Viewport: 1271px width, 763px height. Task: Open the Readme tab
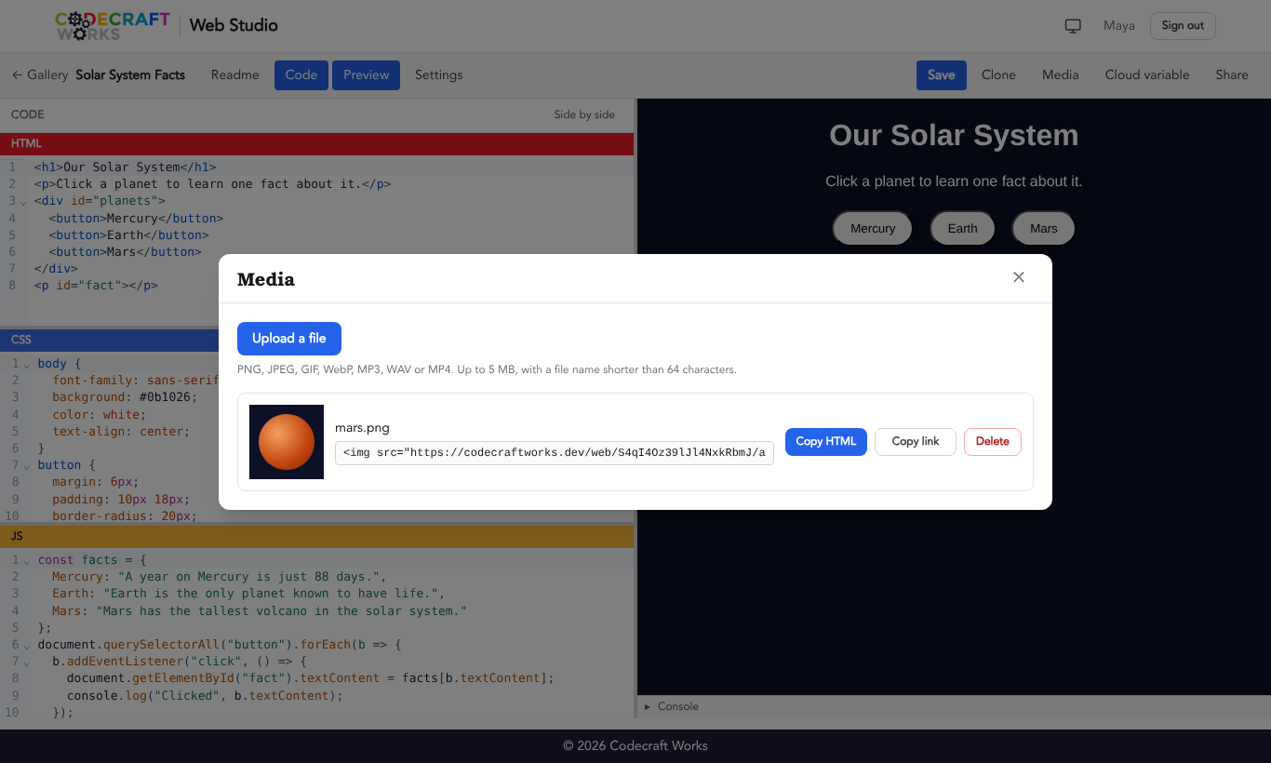coord(235,74)
